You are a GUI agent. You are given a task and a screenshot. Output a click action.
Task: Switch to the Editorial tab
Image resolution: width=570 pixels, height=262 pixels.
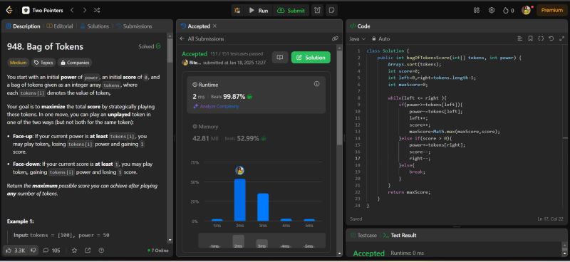click(x=60, y=26)
